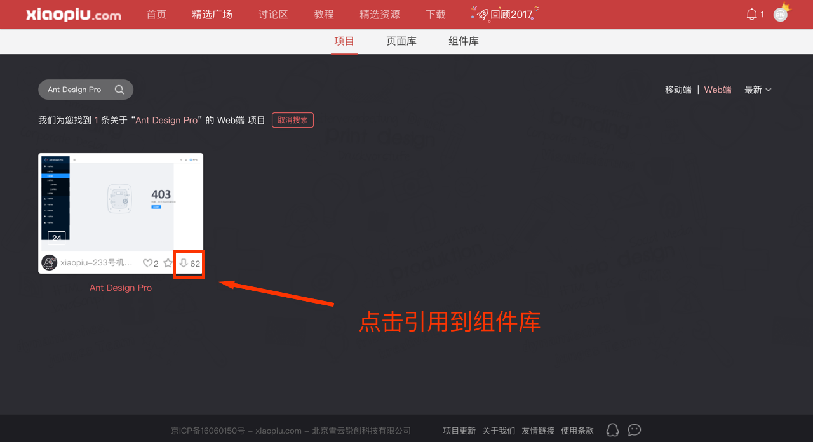Select the Web端 filter

[718, 90]
